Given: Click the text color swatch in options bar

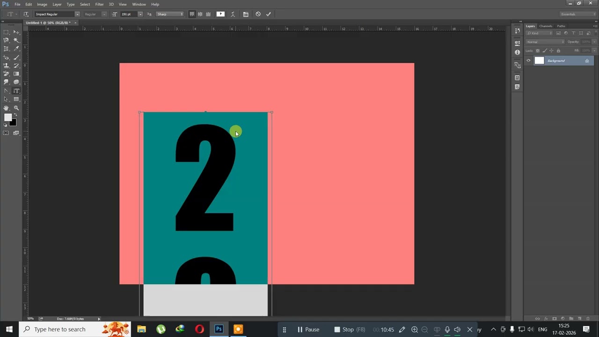Looking at the screenshot, I should click(220, 14).
